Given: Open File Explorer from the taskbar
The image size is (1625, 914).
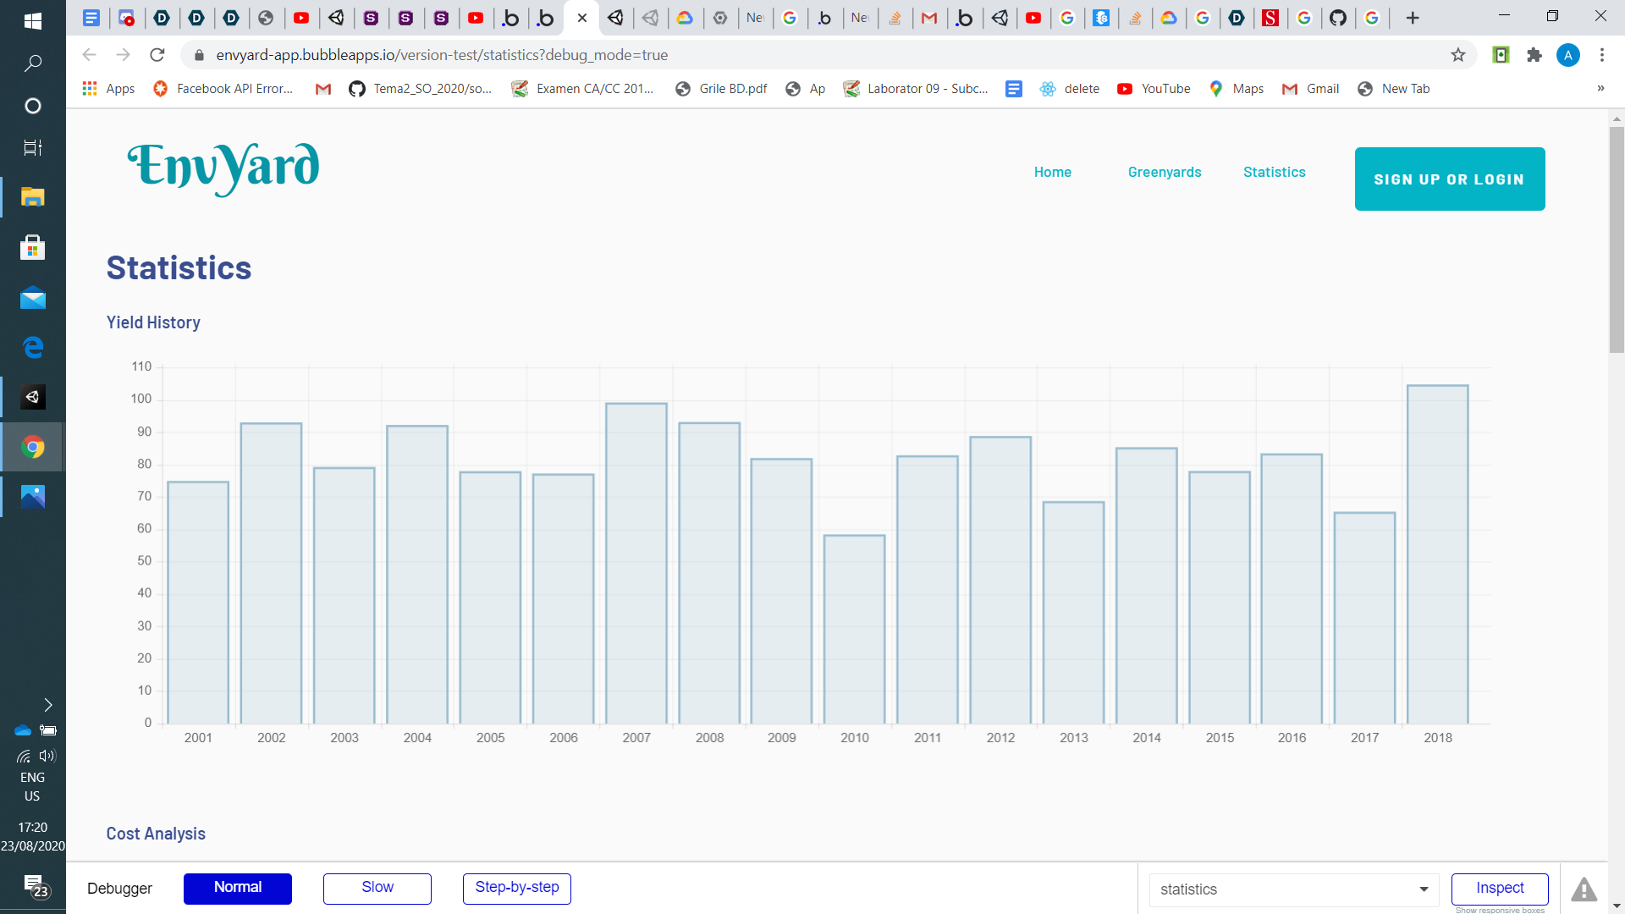Looking at the screenshot, I should point(33,197).
